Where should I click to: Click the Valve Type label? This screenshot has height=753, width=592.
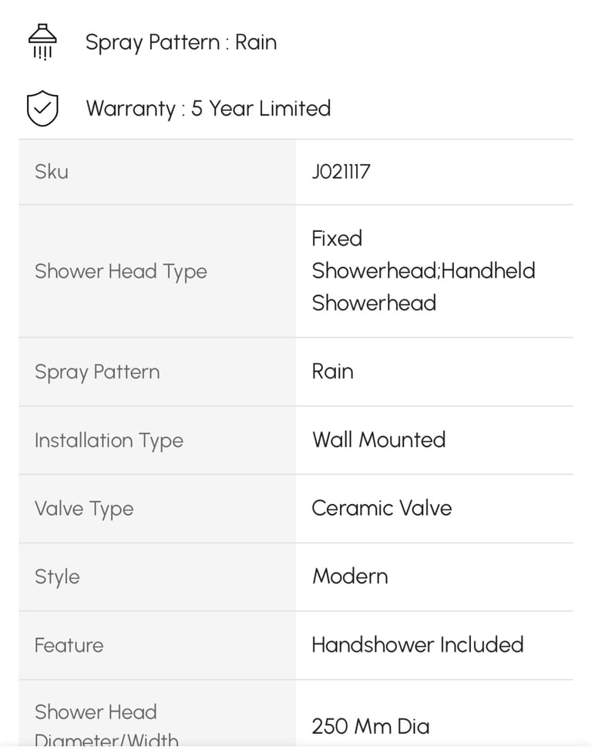tap(84, 509)
